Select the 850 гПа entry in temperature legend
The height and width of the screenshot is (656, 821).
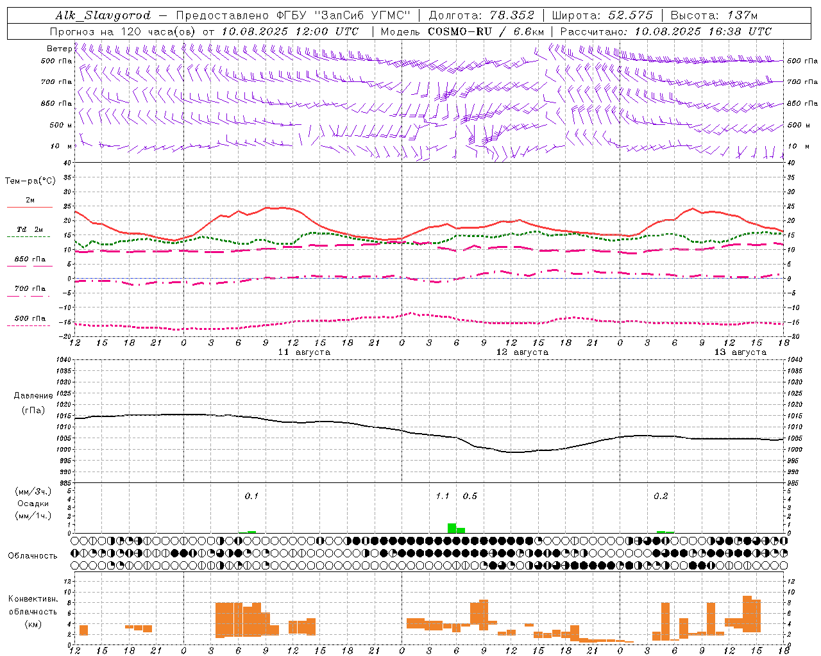[x=30, y=259]
